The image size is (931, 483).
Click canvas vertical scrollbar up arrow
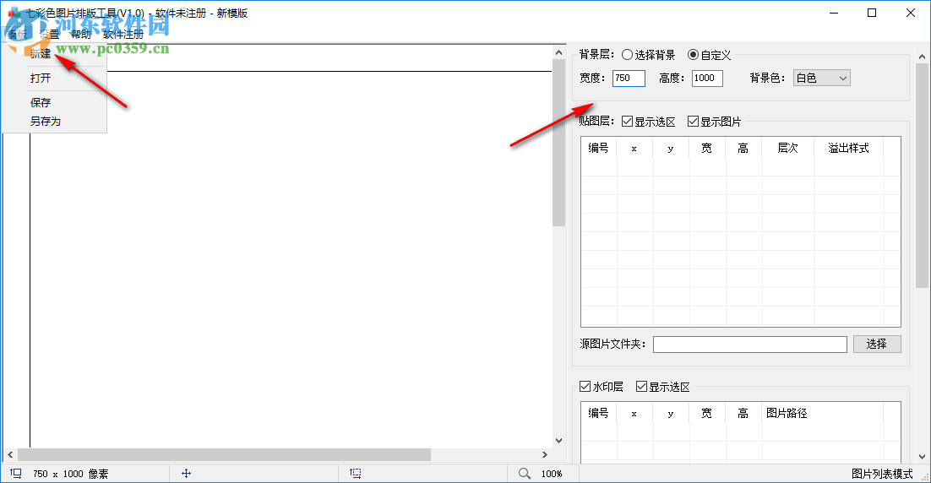558,52
